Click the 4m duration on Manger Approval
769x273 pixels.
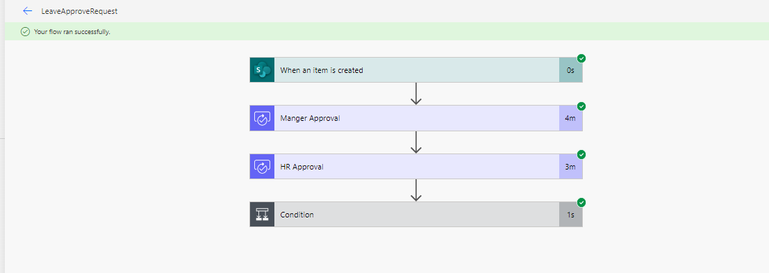click(x=570, y=118)
